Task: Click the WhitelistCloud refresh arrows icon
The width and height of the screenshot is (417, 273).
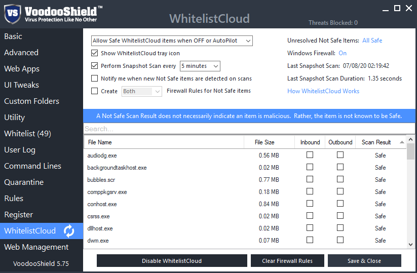Action: pos(69,231)
